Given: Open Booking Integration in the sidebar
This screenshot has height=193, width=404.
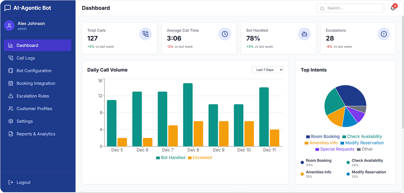Looking at the screenshot, I should click(x=36, y=83).
